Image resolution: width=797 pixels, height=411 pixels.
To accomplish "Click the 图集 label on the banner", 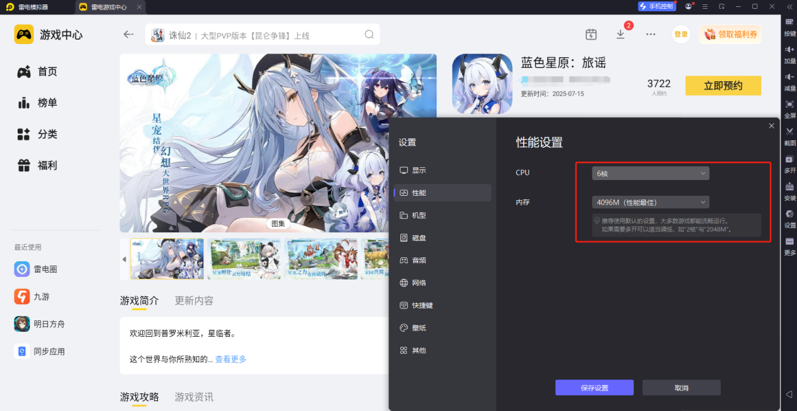I will pyautogui.click(x=278, y=223).
